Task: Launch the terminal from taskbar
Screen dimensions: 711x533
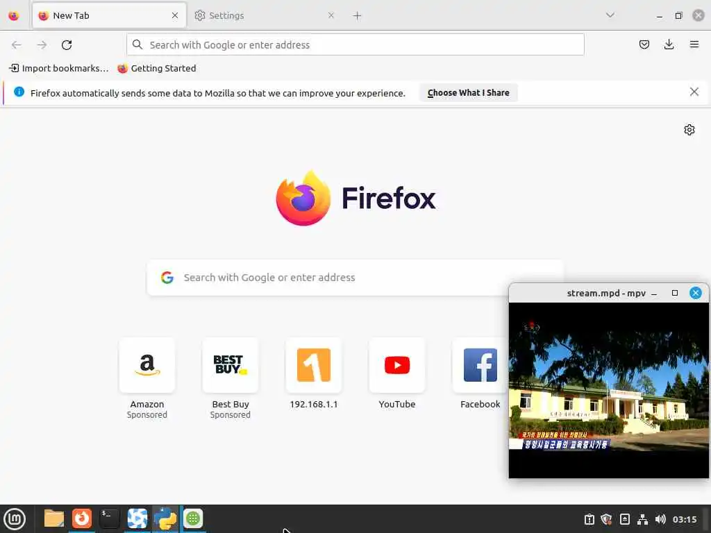Action: [x=109, y=518]
